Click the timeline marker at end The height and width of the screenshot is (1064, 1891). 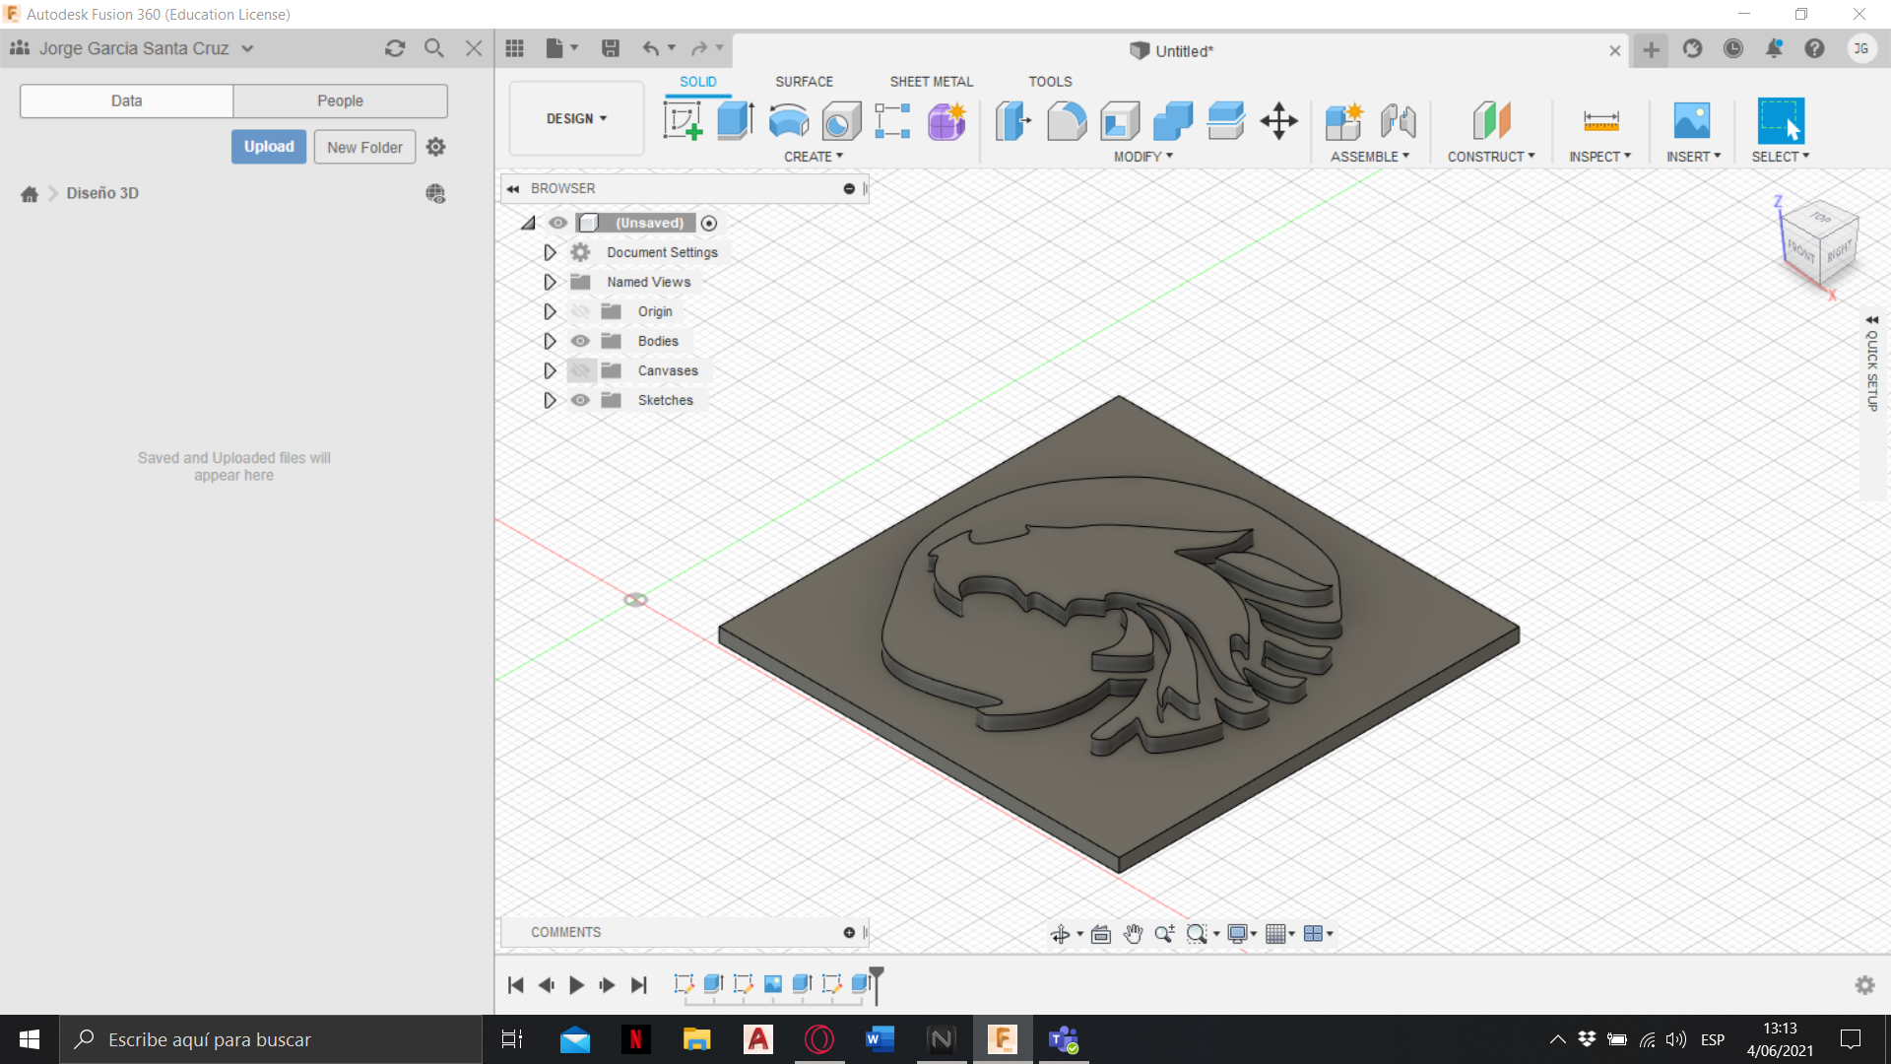tap(877, 983)
